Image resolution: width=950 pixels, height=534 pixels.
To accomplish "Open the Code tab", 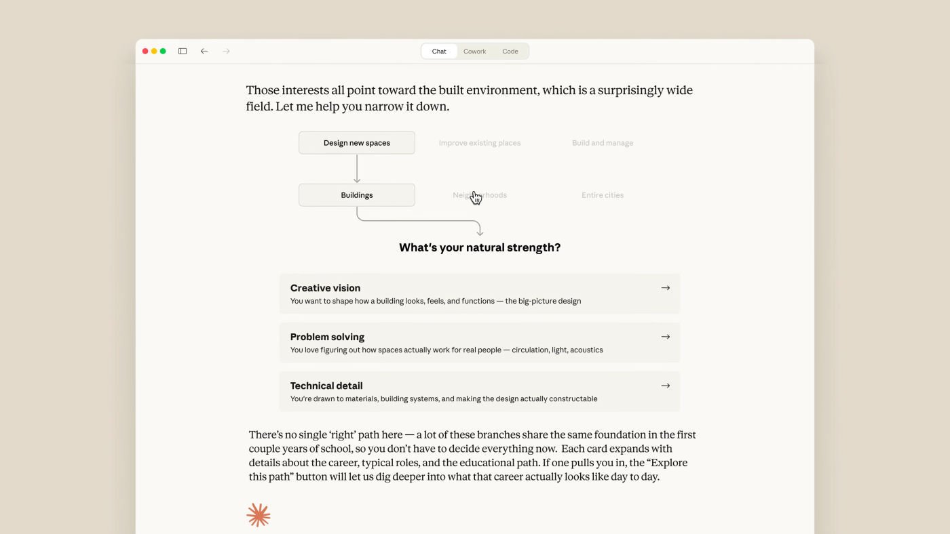I will point(510,52).
